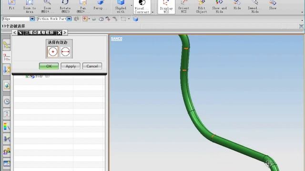
Task: Click the Apply button
Action: [71, 66]
